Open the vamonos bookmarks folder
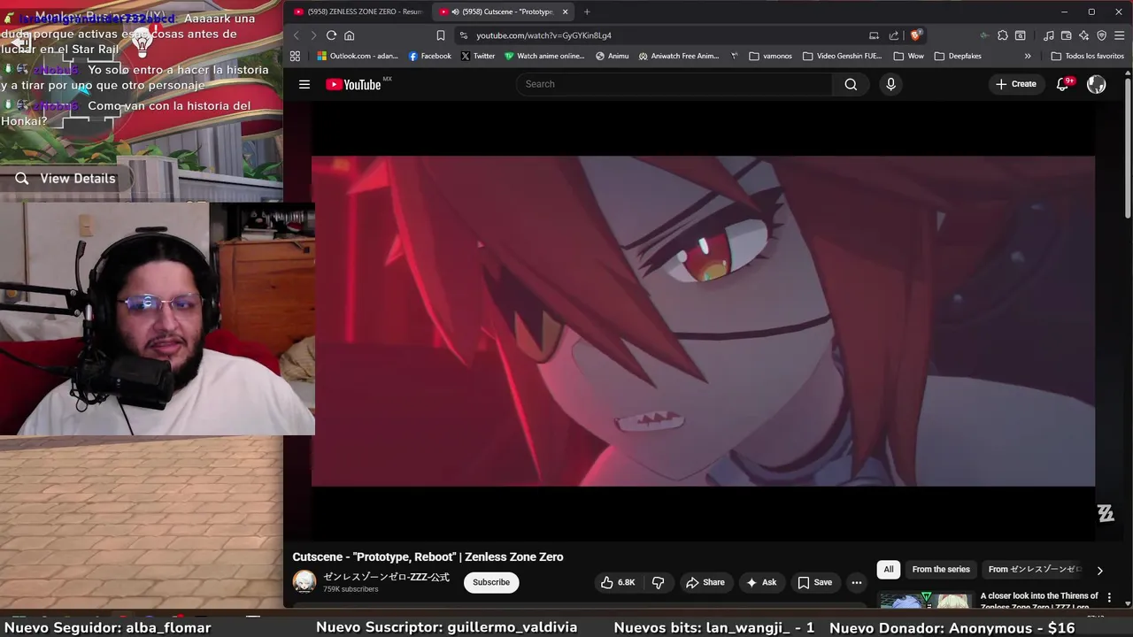This screenshot has height=637, width=1133. (x=771, y=56)
